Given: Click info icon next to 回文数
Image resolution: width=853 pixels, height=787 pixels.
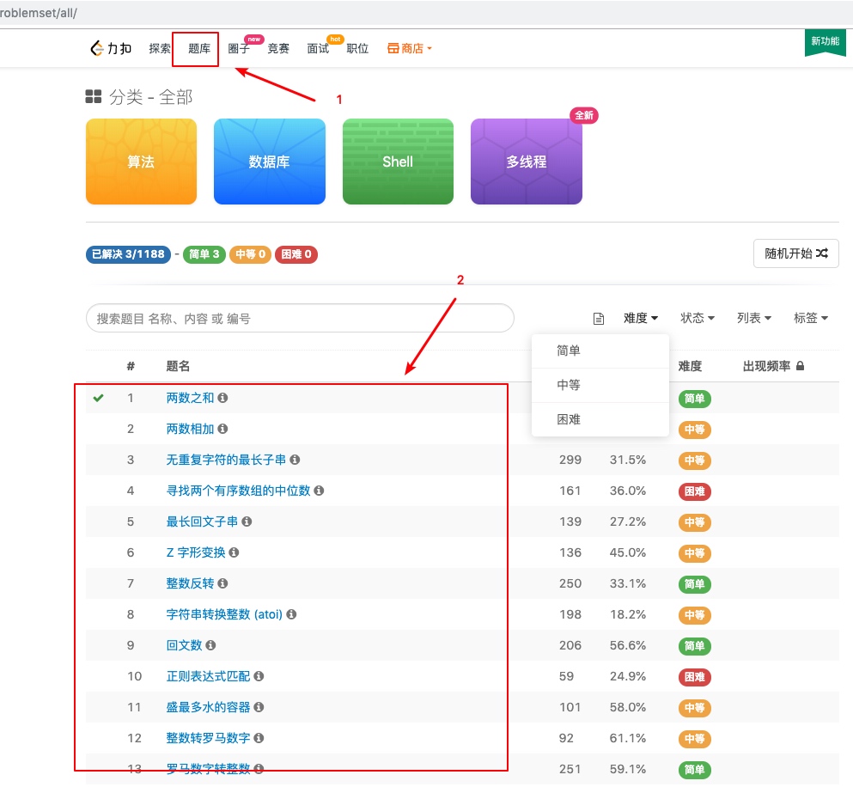Looking at the screenshot, I should tap(210, 645).
